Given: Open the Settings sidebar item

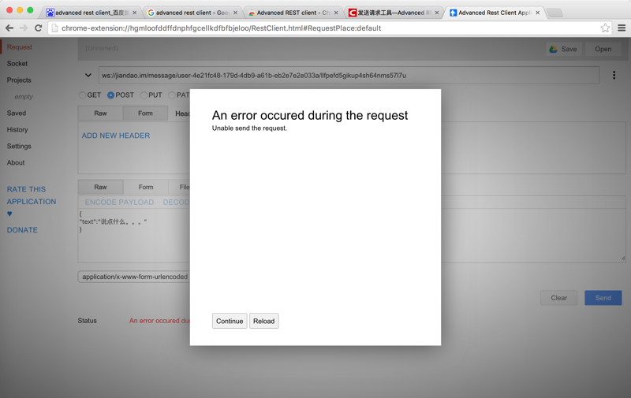Looking at the screenshot, I should 19,146.
